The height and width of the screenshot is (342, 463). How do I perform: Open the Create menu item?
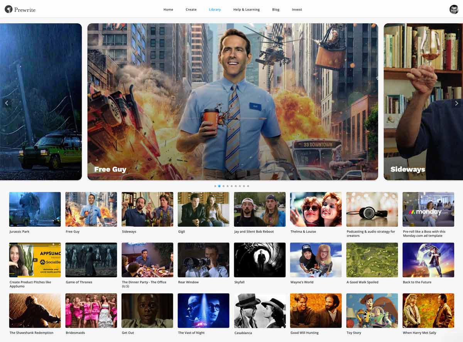tap(191, 10)
